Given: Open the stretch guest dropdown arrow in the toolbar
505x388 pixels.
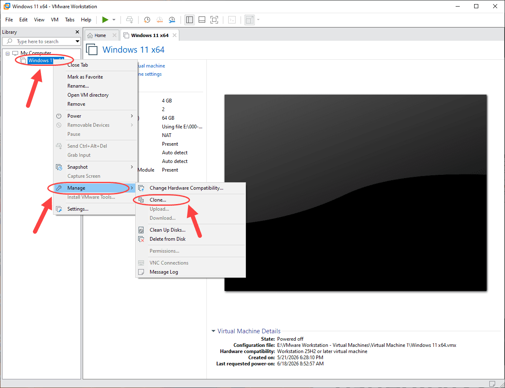Looking at the screenshot, I should (258, 20).
